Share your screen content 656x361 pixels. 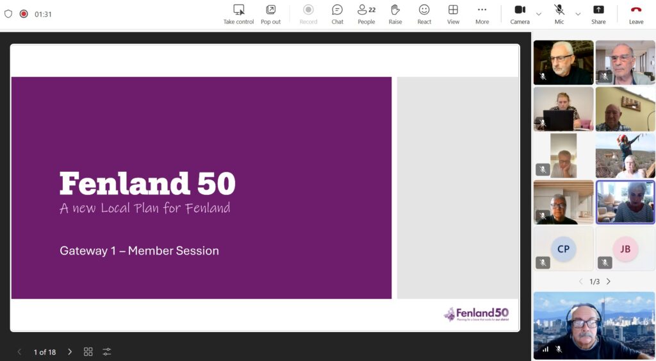[598, 14]
